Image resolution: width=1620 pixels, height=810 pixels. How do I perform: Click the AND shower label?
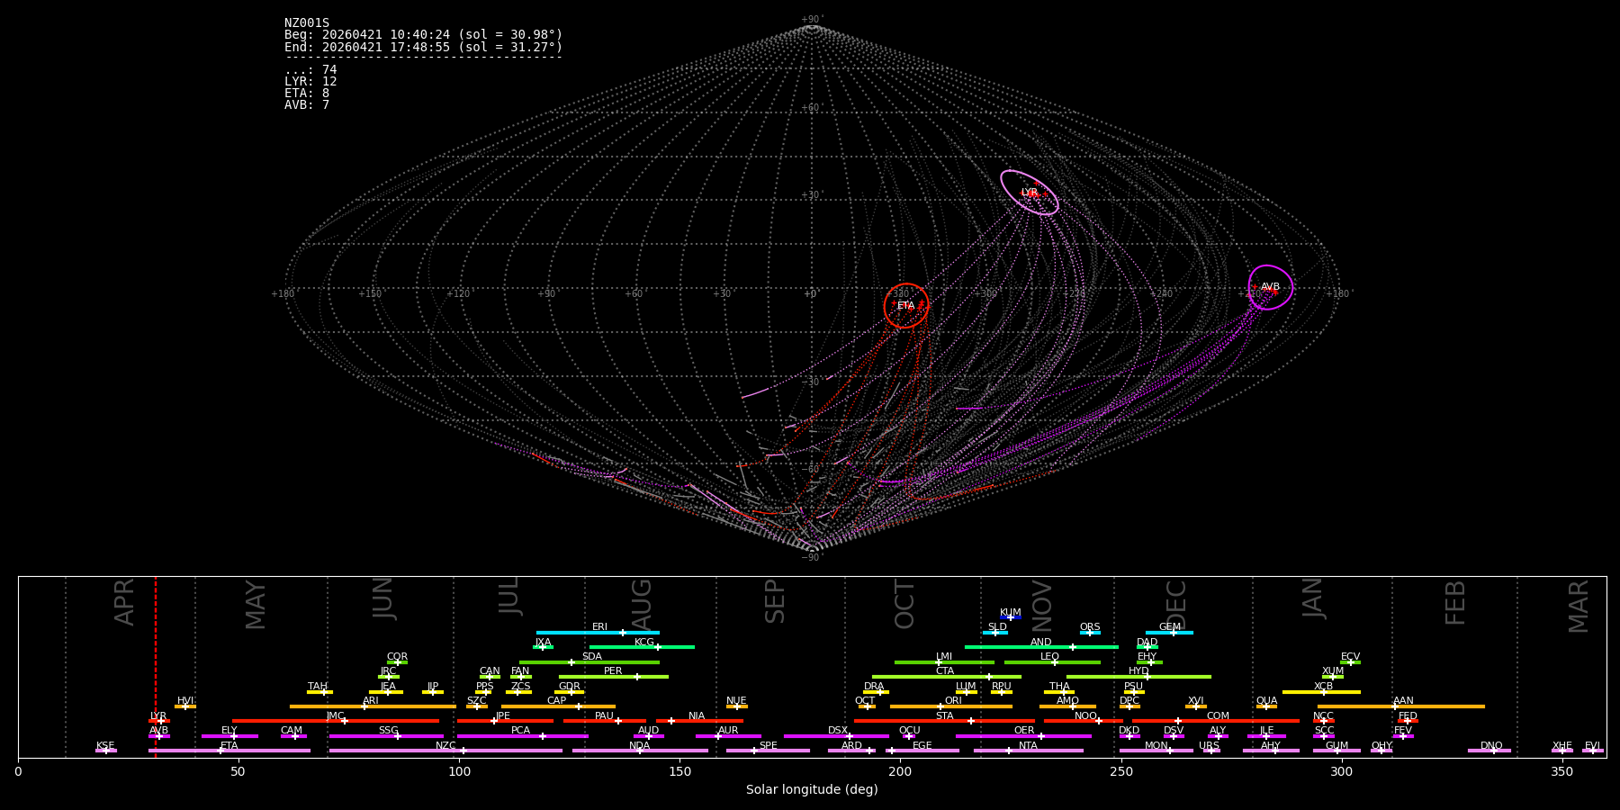coord(1041,643)
